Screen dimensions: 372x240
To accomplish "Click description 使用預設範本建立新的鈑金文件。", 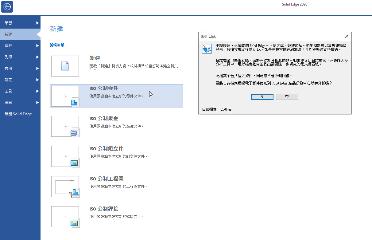I will coord(117,126).
